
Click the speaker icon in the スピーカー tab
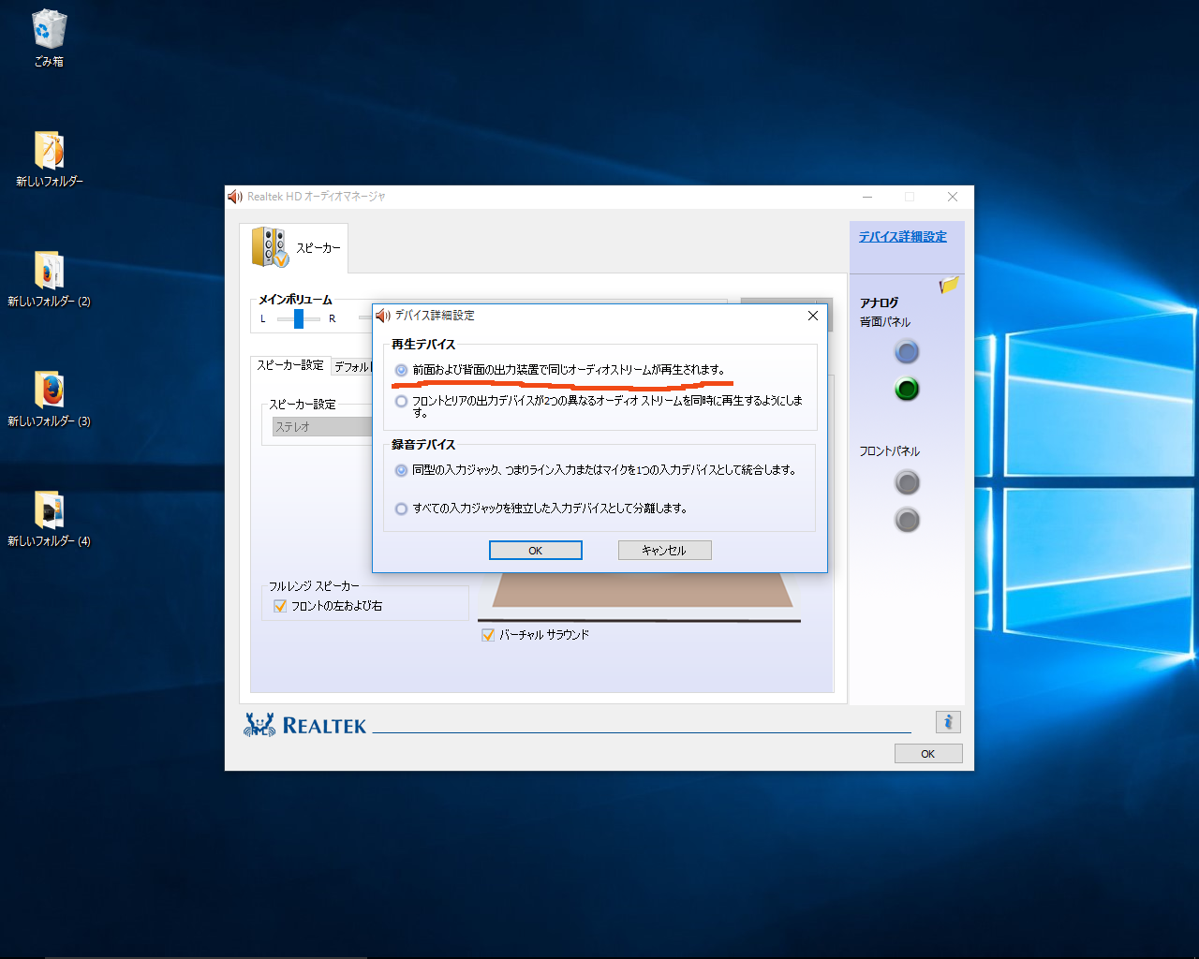click(270, 247)
